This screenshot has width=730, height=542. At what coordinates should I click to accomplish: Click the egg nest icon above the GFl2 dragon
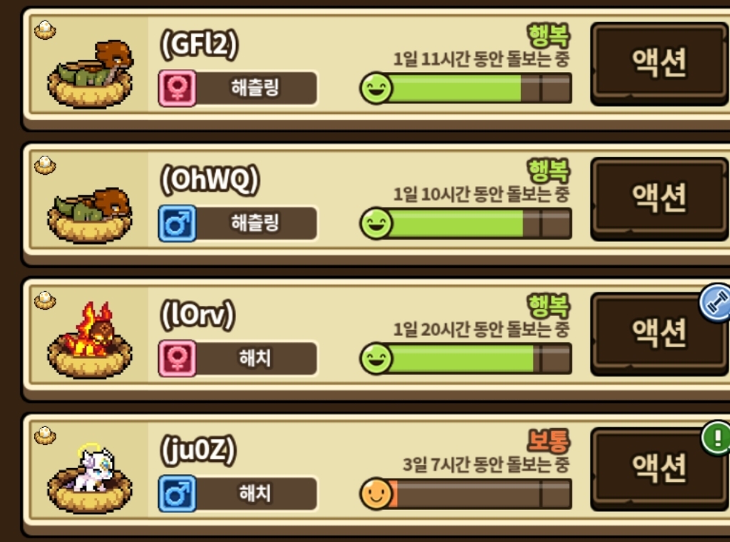(45, 31)
